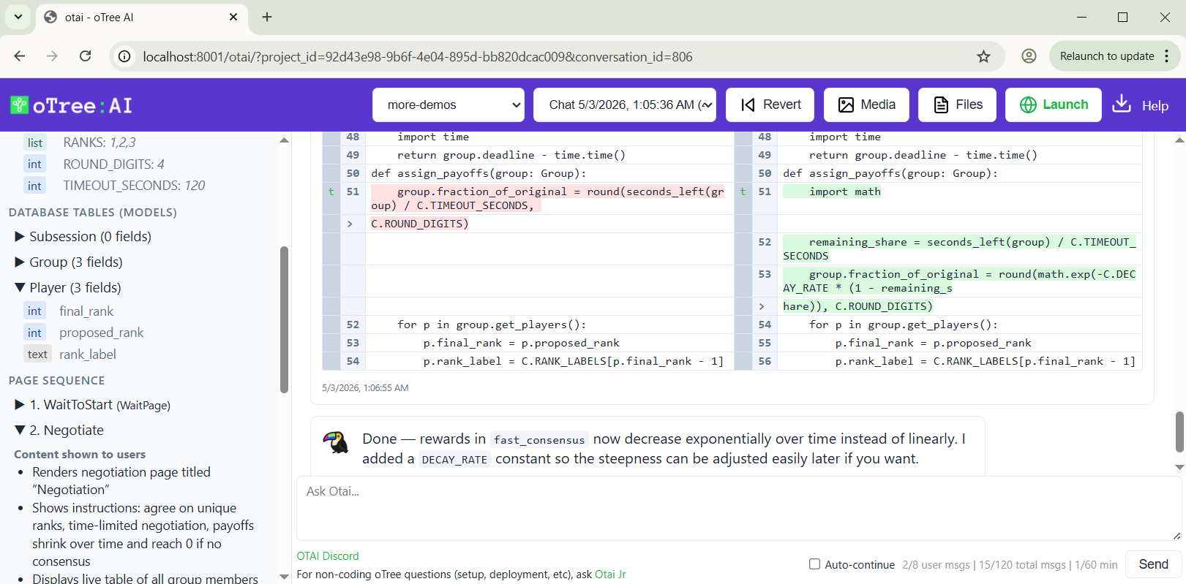
Task: Click the DATABASE TABLES (MODELS) heading
Action: point(93,213)
